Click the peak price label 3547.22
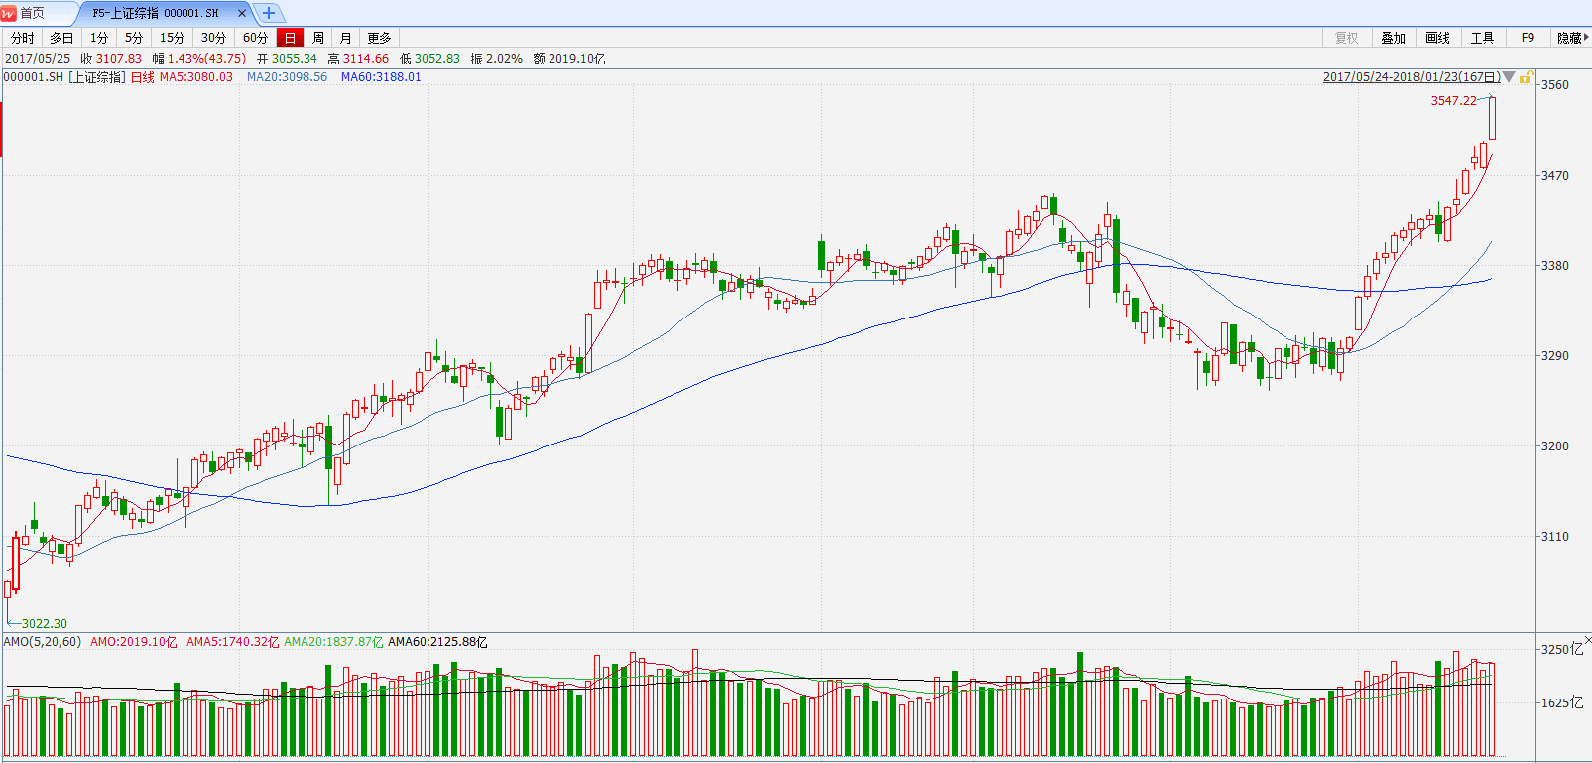The width and height of the screenshot is (1592, 763). 1453,101
